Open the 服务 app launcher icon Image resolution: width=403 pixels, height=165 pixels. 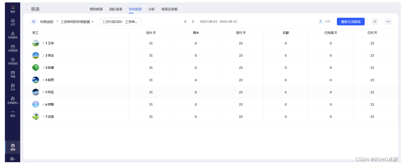point(13,9)
